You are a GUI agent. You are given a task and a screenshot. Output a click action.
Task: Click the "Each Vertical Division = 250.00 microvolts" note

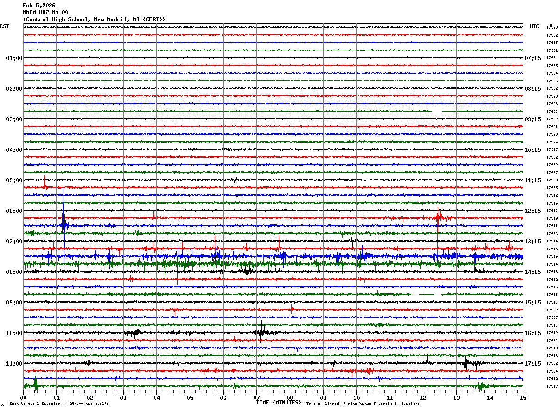[59, 404]
